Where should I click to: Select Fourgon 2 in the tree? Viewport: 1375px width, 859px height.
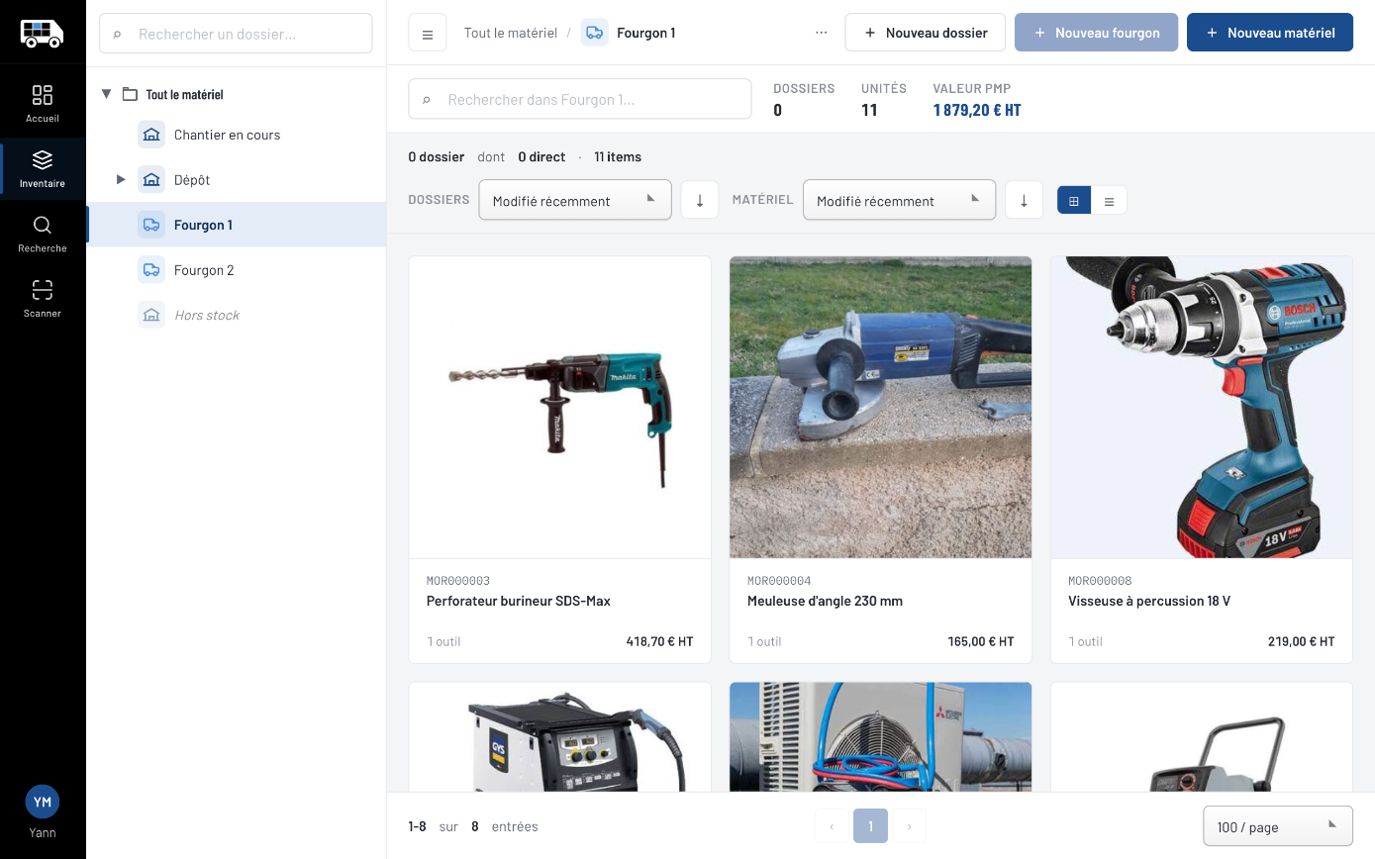tap(237, 270)
